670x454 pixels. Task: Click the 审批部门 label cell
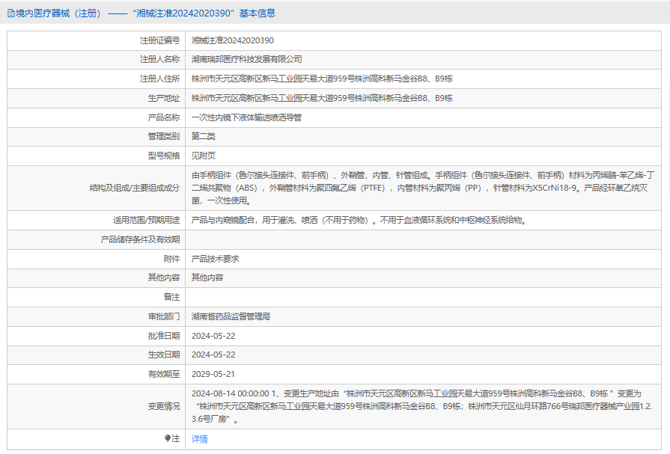(x=96, y=316)
